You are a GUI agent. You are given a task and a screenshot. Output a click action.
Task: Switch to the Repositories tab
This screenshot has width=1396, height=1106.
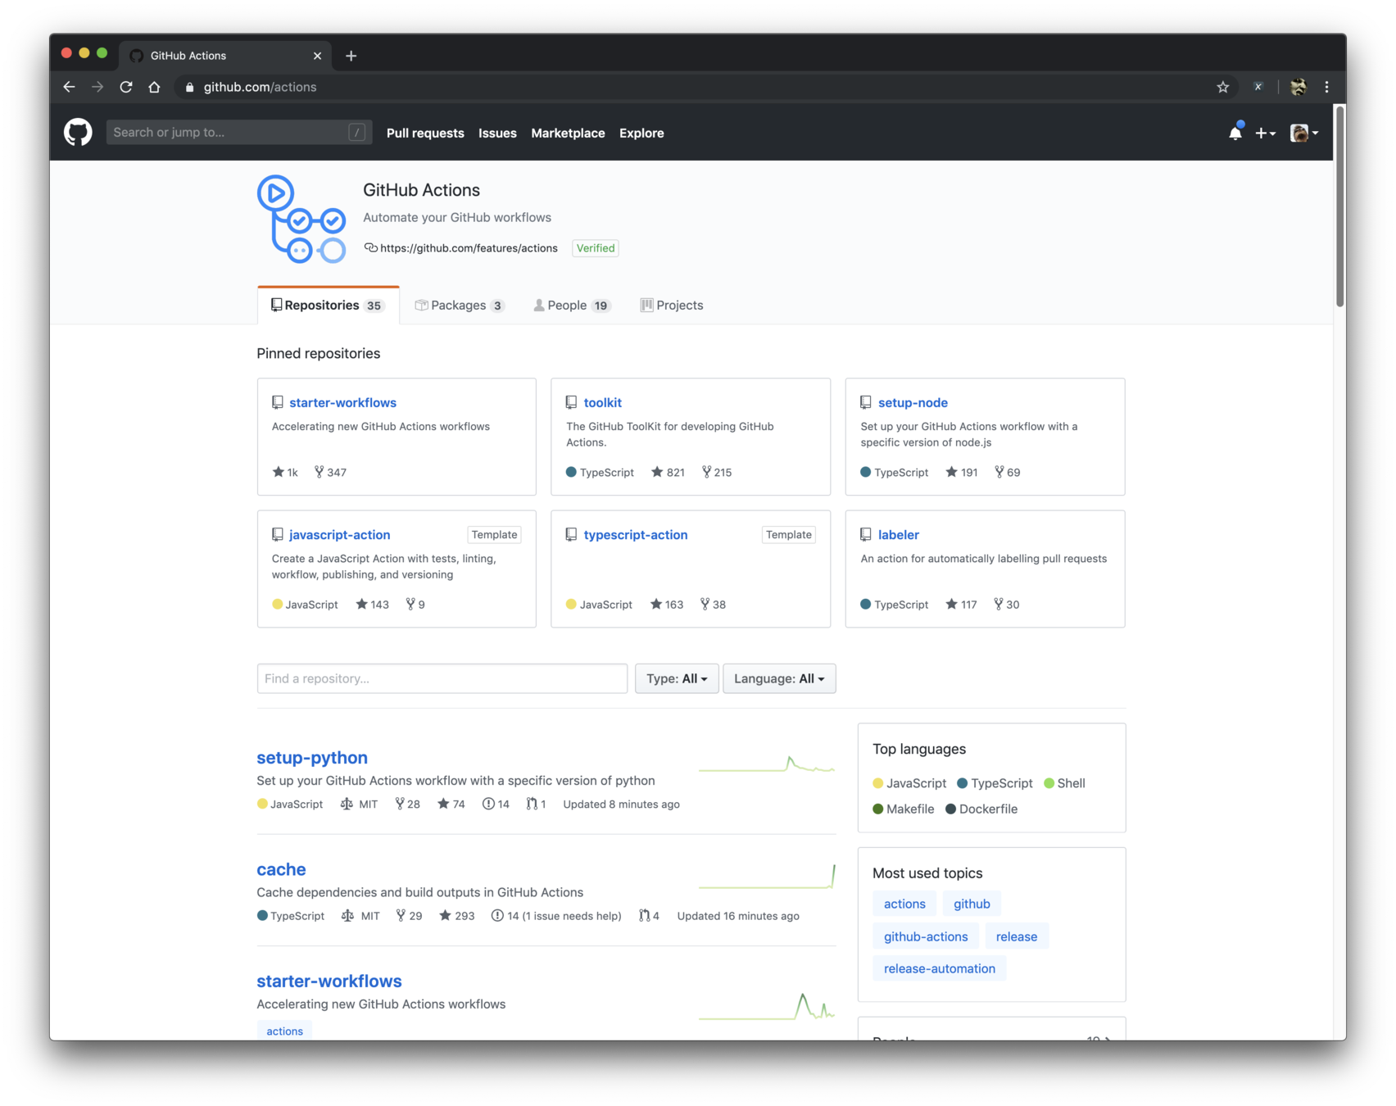click(328, 305)
